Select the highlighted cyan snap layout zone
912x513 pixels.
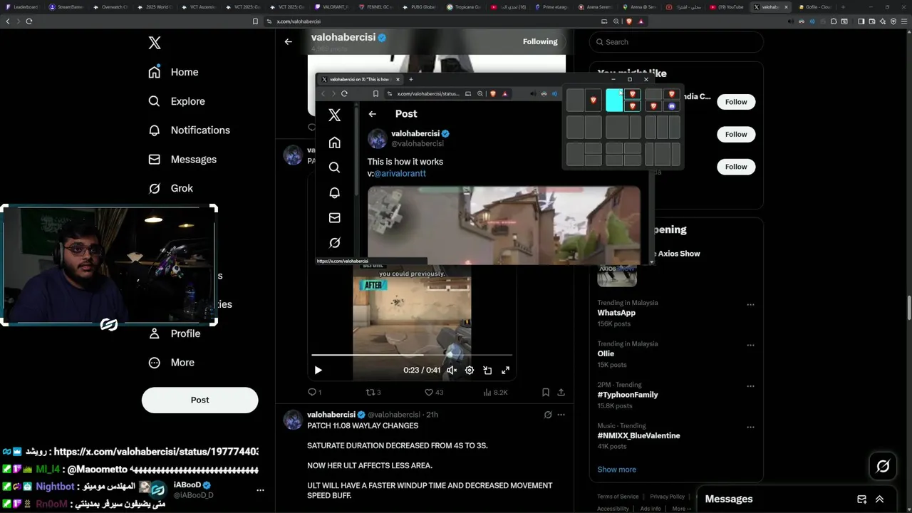[614, 100]
